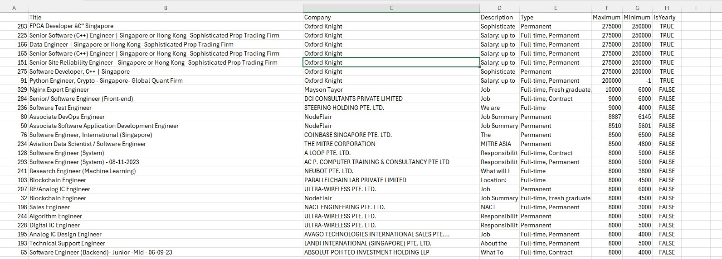This screenshot has width=722, height=259.
Task: Click the maximum value 10000 cell
Action: tap(613, 89)
